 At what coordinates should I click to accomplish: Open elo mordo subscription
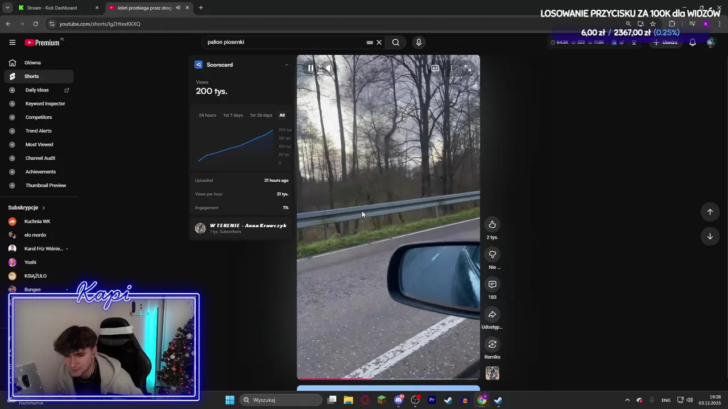tap(39, 235)
